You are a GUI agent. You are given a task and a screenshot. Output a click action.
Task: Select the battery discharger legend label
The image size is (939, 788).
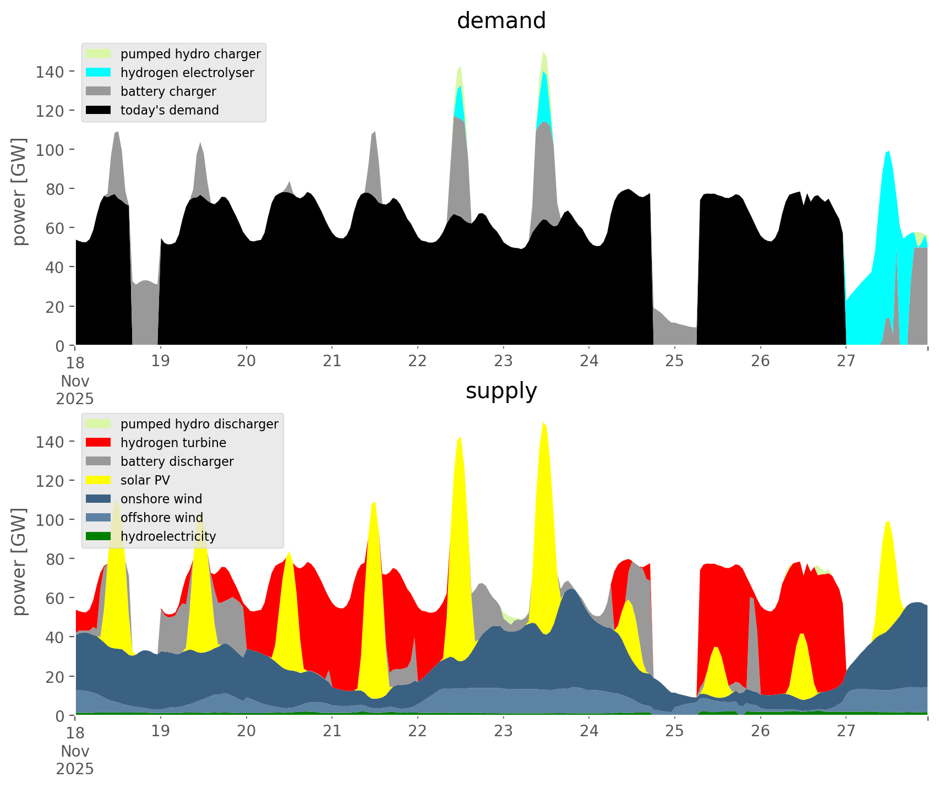pyautogui.click(x=177, y=461)
